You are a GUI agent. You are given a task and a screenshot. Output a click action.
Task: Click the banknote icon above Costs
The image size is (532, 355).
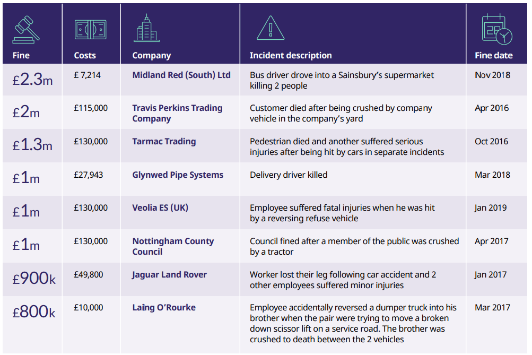90,30
